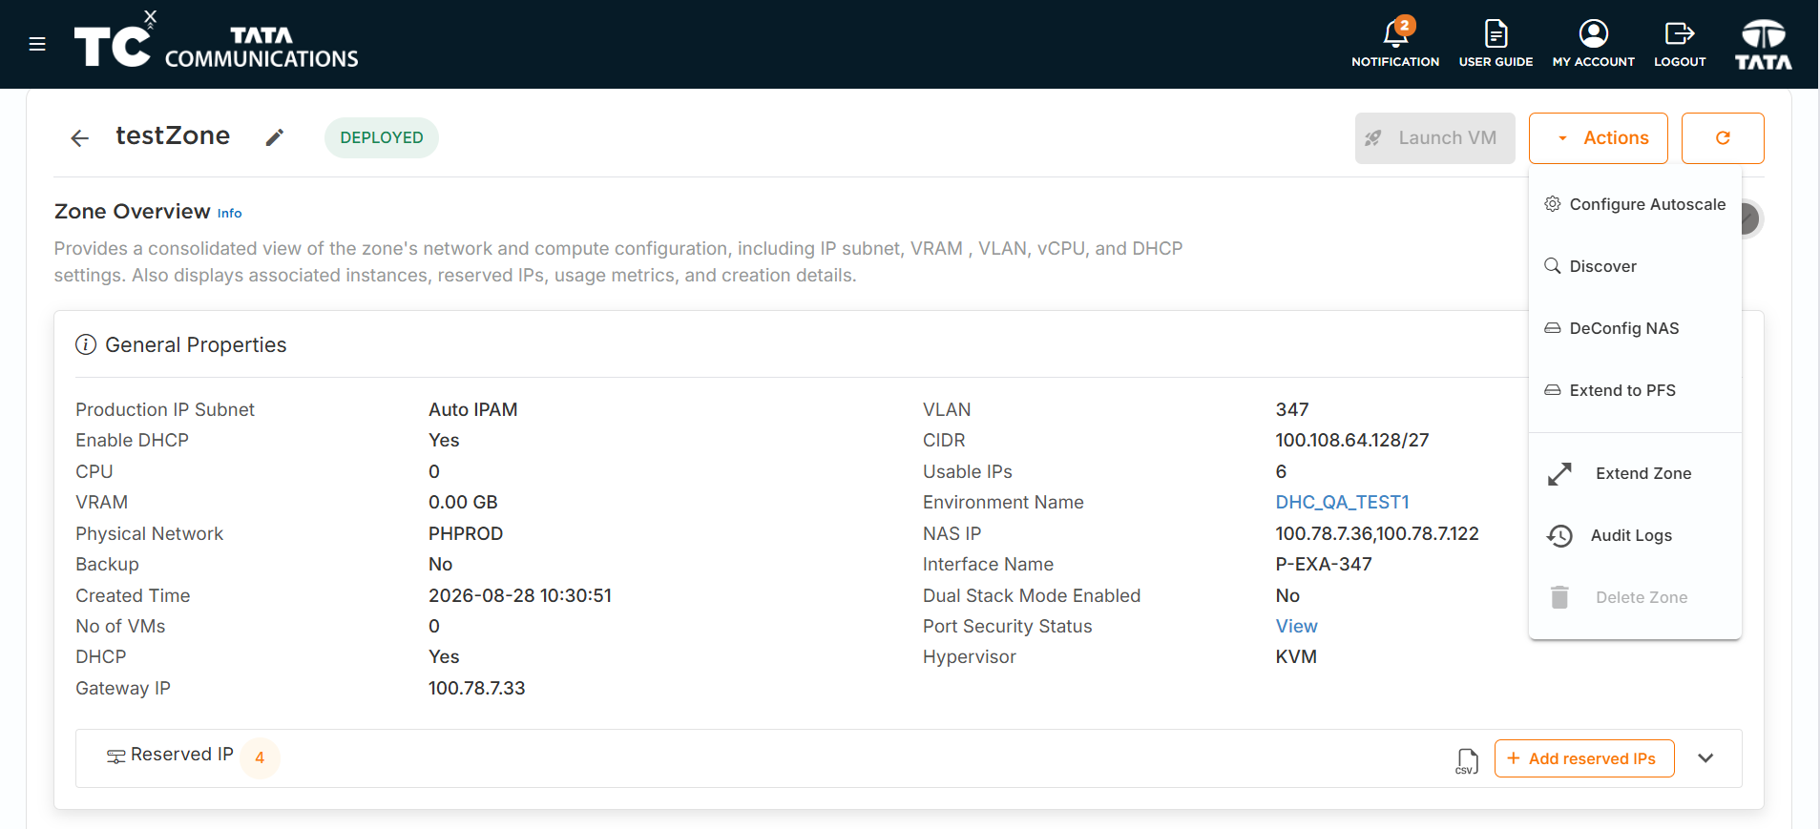1820x829 pixels.
Task: Open Audit Logs from Actions menu
Action: (1635, 535)
